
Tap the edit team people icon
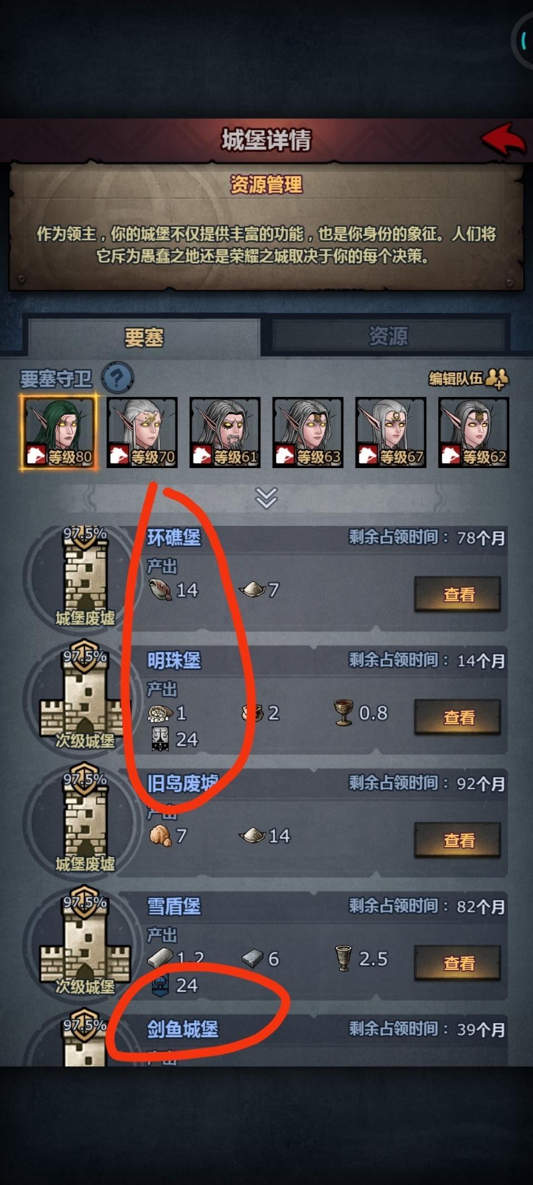(x=496, y=378)
